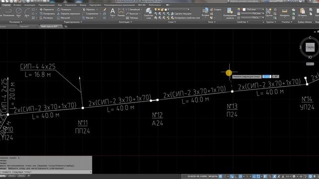Switch to Parametric (Параметризация) ribbon tab
Screen dimensions: 319x179
coord(46,5)
